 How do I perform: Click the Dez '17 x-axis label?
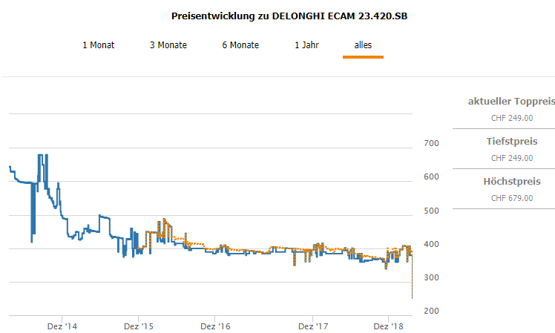point(313,326)
